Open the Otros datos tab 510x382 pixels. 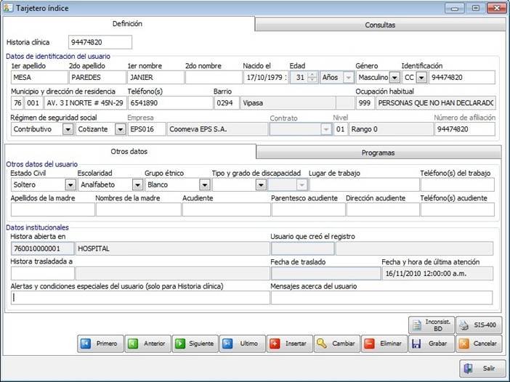point(129,152)
